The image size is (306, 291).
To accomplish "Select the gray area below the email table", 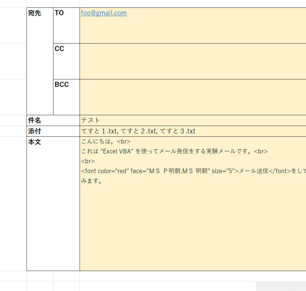I will 280,287.
